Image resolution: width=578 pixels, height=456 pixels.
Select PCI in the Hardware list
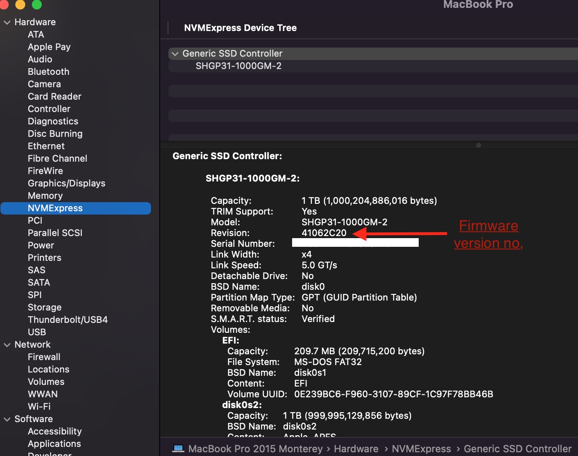[35, 221]
